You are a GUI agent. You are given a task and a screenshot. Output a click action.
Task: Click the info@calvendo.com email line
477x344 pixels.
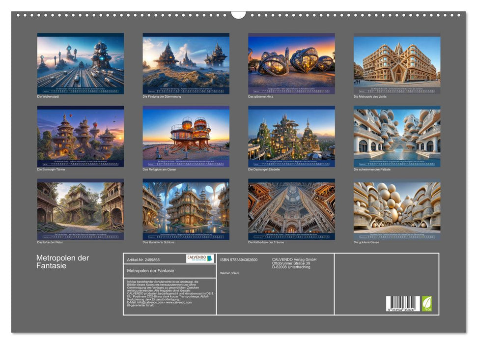coord(159,302)
